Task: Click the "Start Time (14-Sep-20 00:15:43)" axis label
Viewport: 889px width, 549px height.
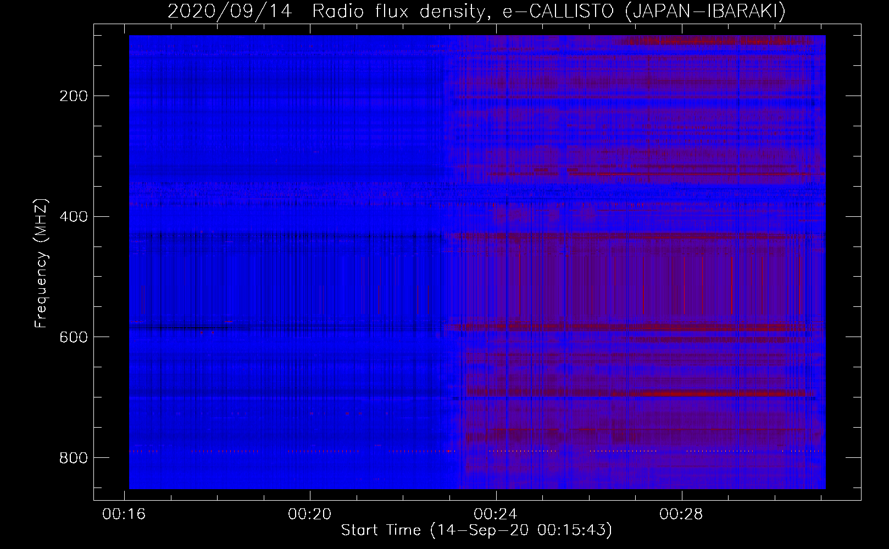Action: [476, 530]
